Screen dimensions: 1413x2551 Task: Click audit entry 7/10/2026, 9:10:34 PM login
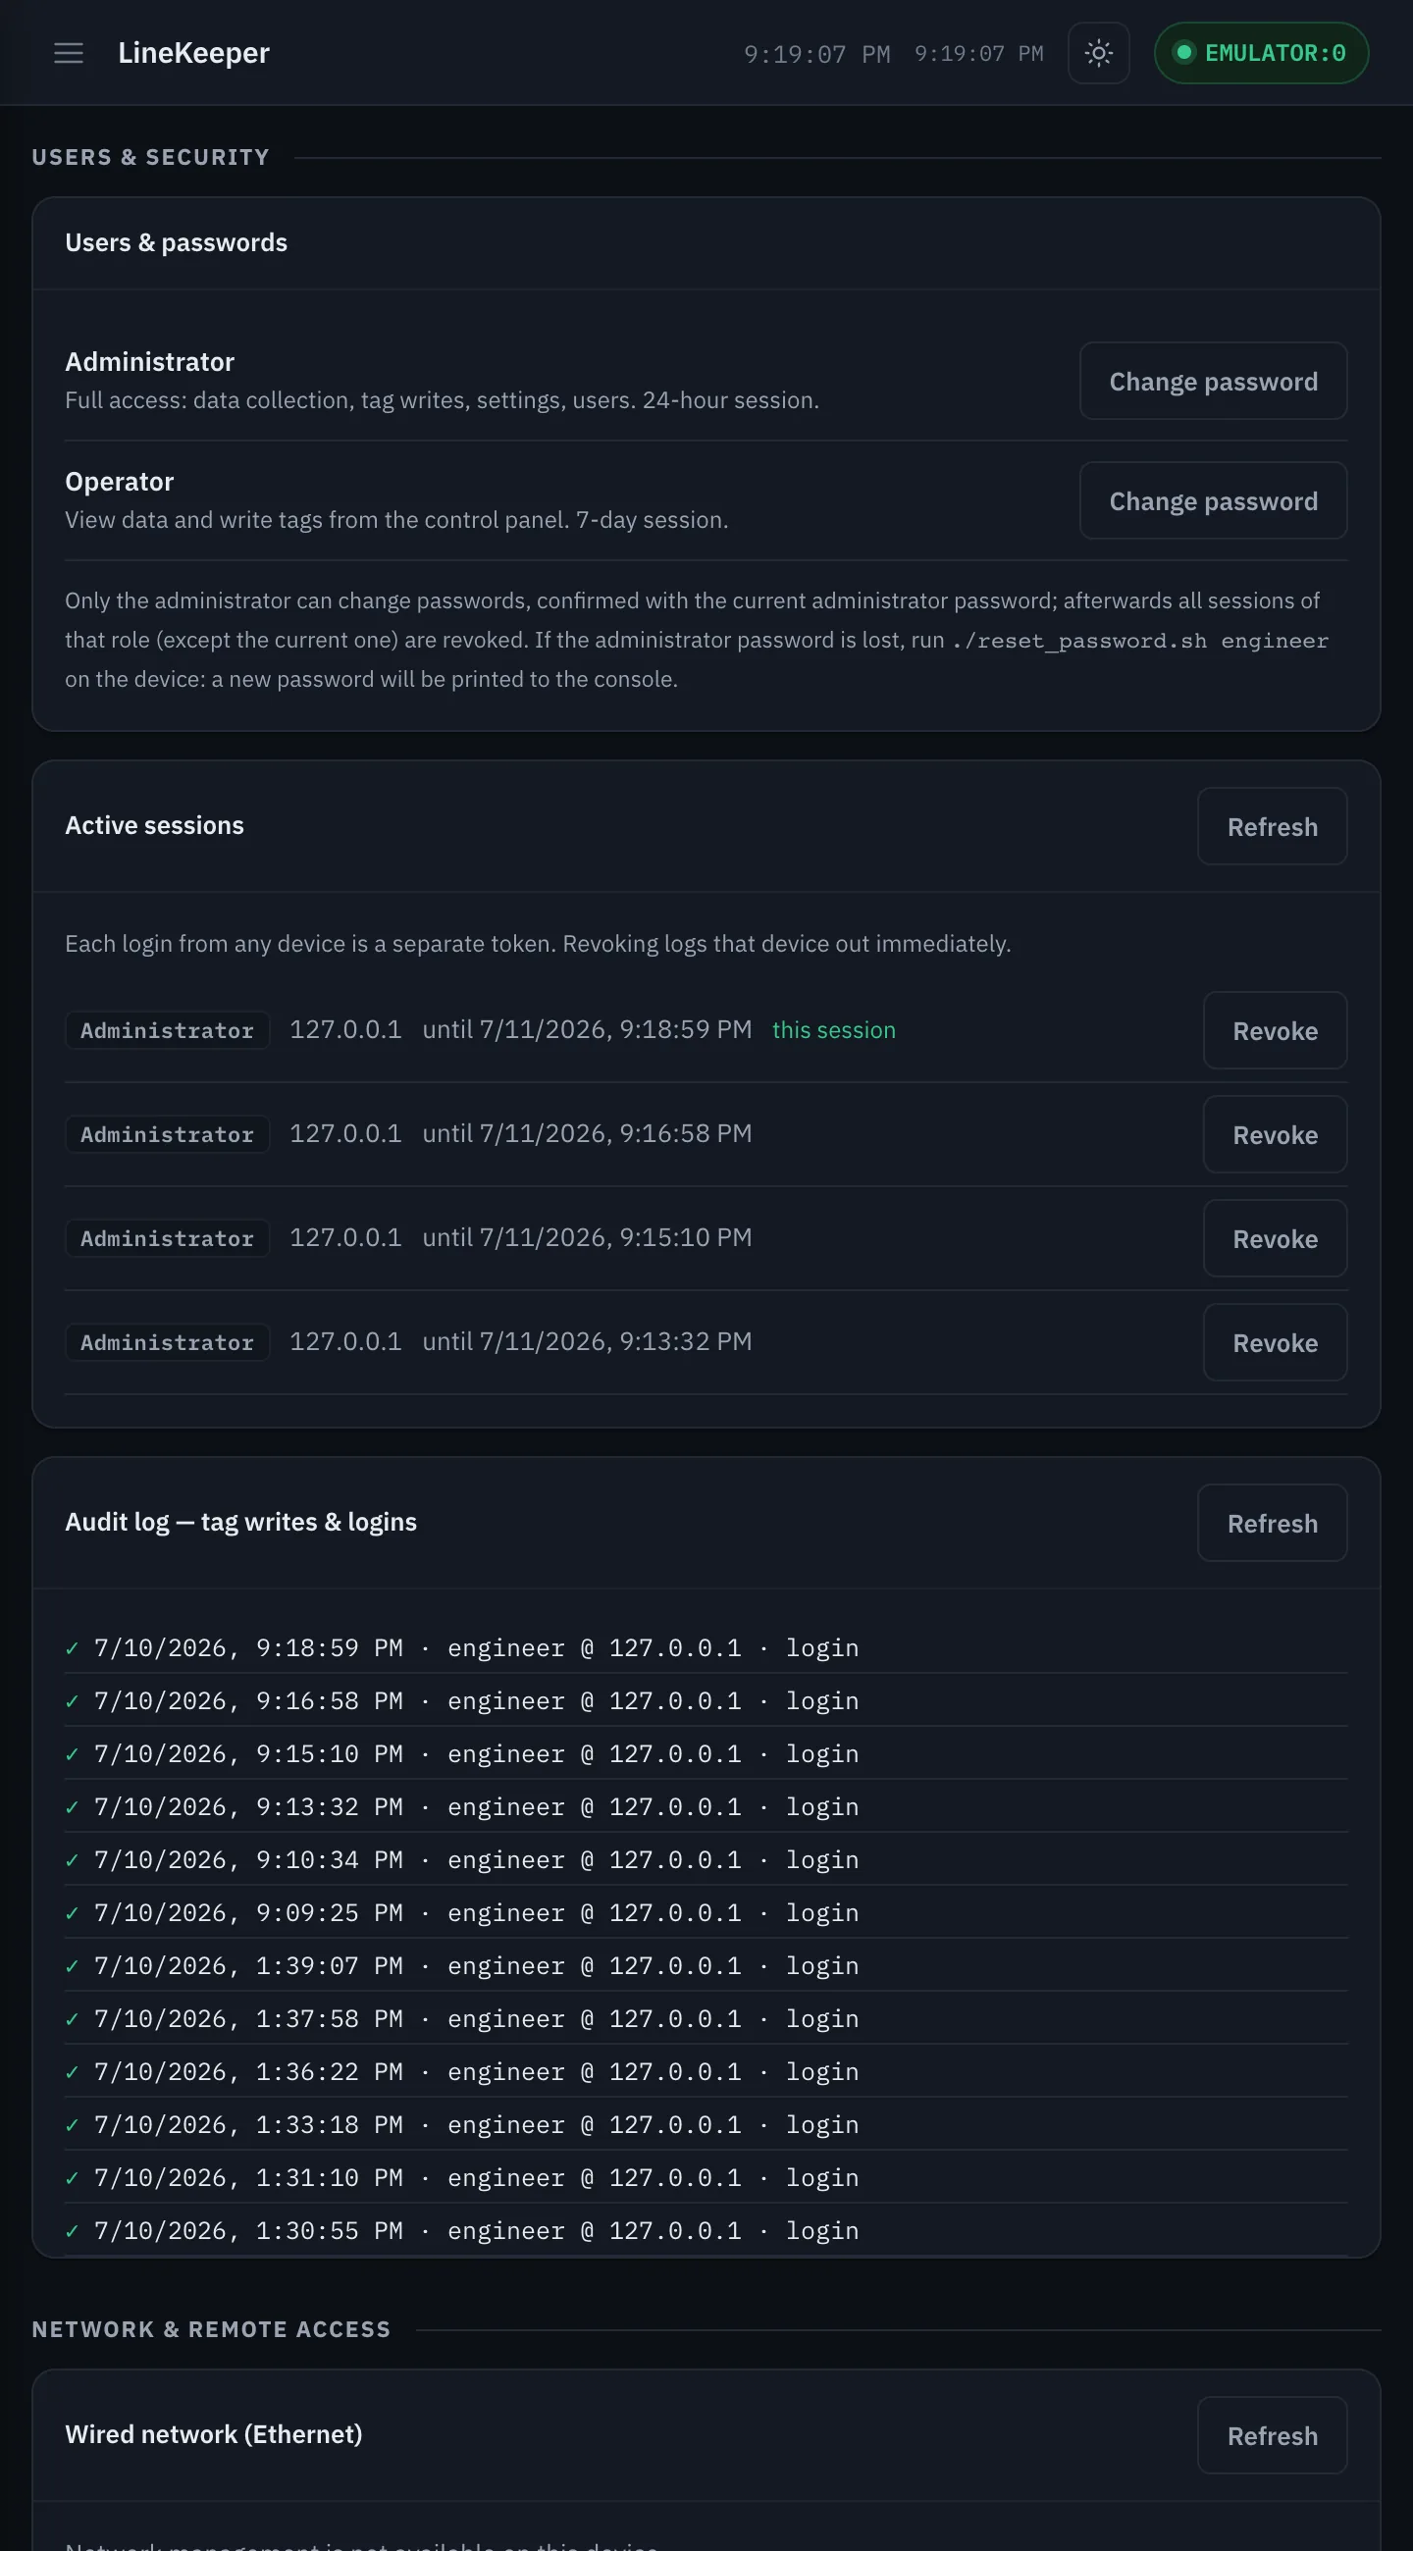point(705,1859)
